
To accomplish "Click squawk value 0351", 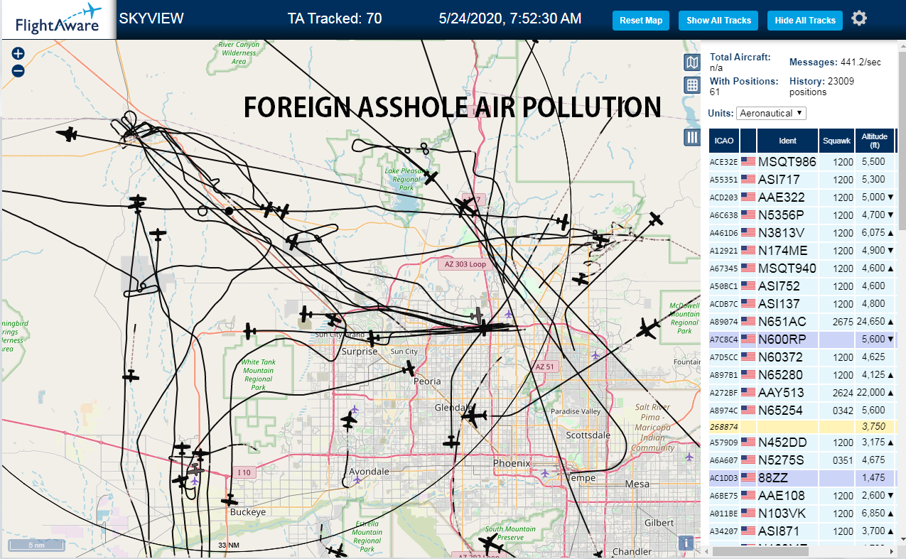I will [843, 460].
